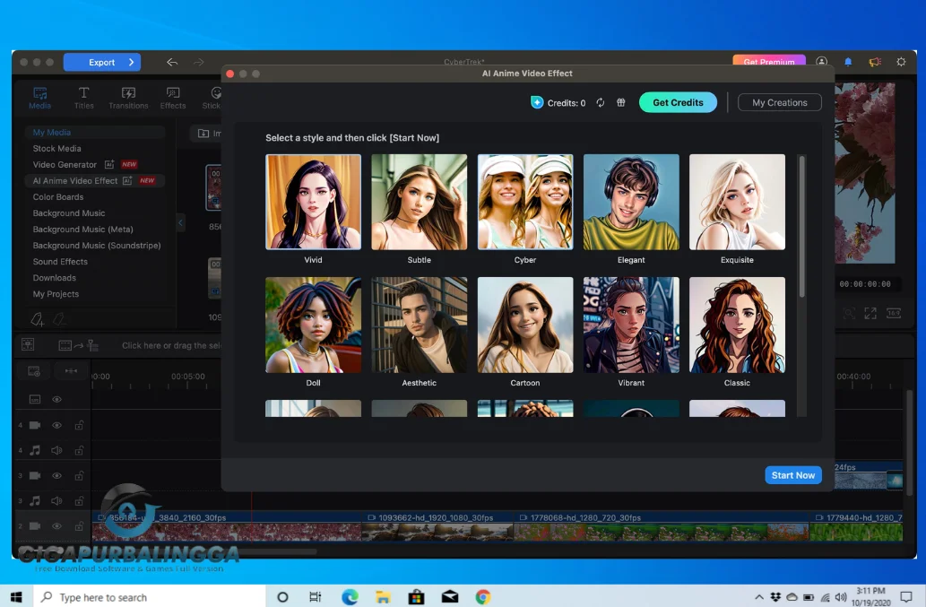Open My Creations
The width and height of the screenshot is (926, 607).
point(780,102)
